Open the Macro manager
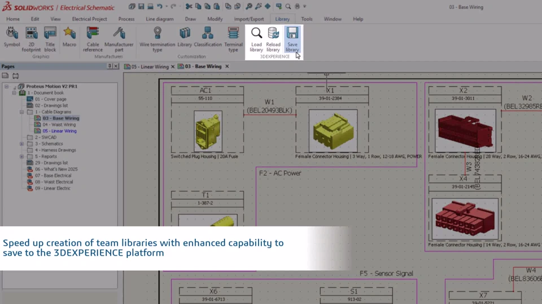The width and height of the screenshot is (542, 304). [x=69, y=37]
